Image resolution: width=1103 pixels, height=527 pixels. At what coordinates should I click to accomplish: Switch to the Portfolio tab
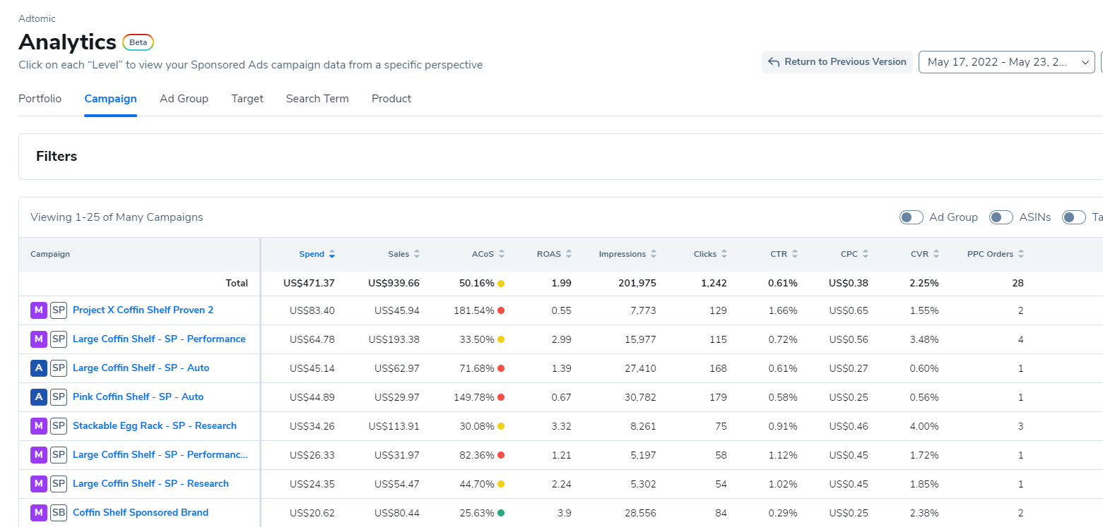click(40, 99)
